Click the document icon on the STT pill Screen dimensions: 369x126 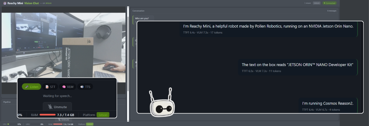coord(47,87)
